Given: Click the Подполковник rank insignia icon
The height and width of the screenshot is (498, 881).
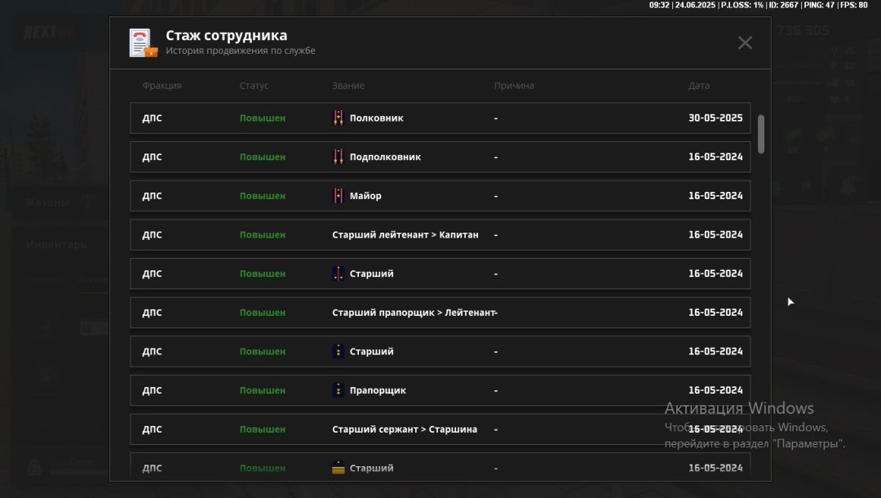Looking at the screenshot, I should pyautogui.click(x=338, y=157).
